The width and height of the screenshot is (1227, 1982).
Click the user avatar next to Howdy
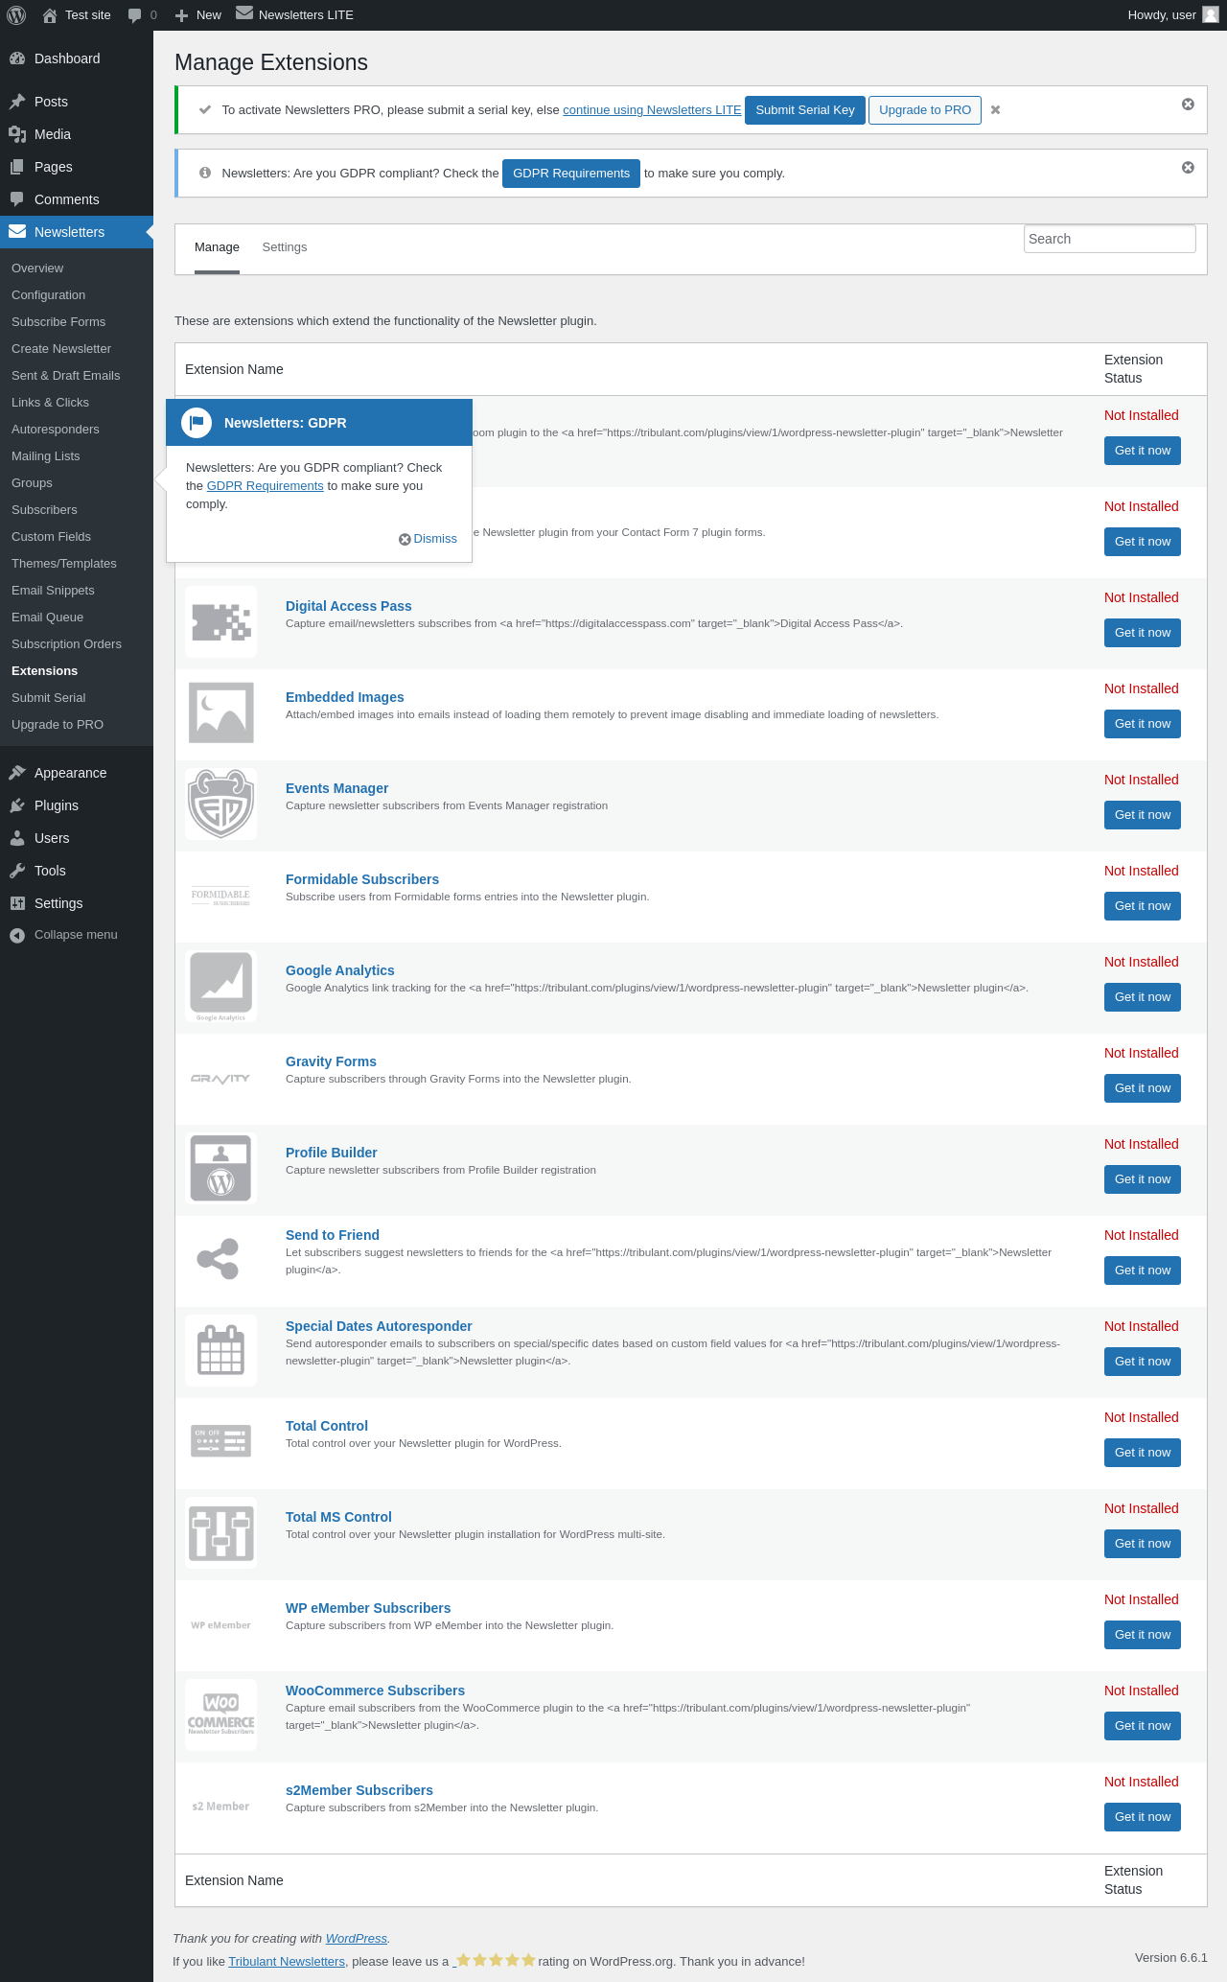1211,14
